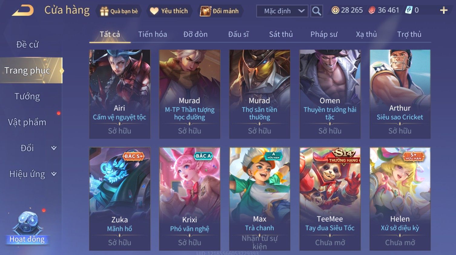The width and height of the screenshot is (456, 255).
Task: Select the Tiến hóa tab
Action: 153,34
